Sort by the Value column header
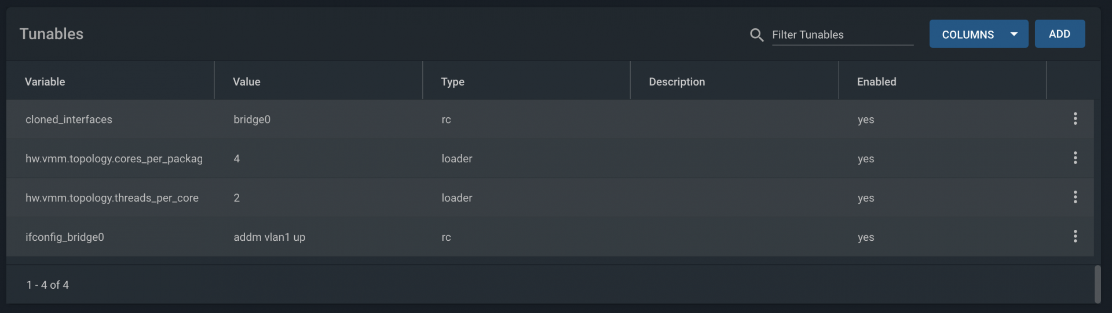The width and height of the screenshot is (1112, 313). click(247, 81)
